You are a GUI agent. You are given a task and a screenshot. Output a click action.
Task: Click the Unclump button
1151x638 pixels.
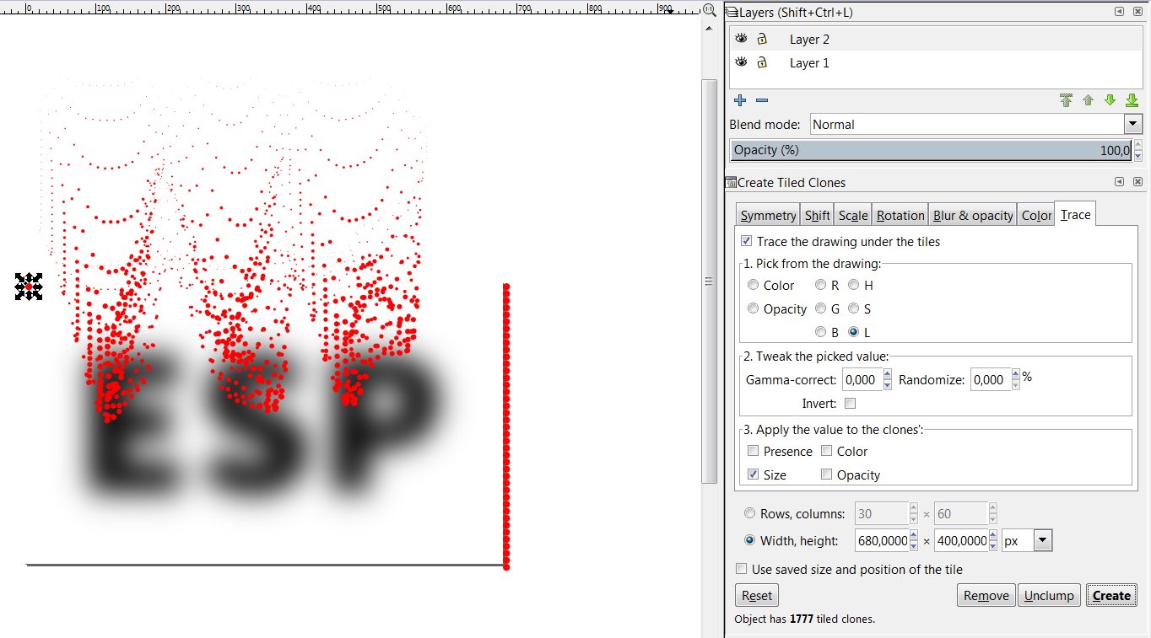pyautogui.click(x=1049, y=595)
